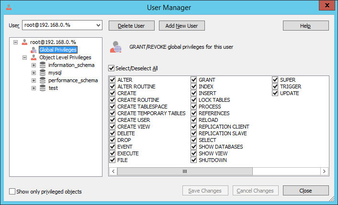Click the Delete User button
This screenshot has width=338, height=205.
point(132,26)
